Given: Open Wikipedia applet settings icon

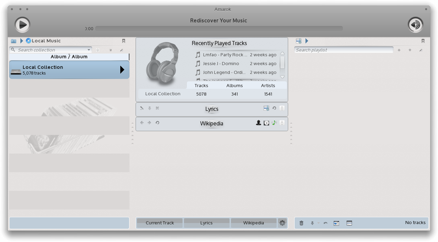Looking at the screenshot, I should [x=282, y=123].
